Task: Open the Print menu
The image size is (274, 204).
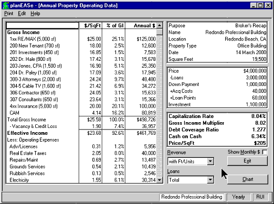Action: (9, 14)
